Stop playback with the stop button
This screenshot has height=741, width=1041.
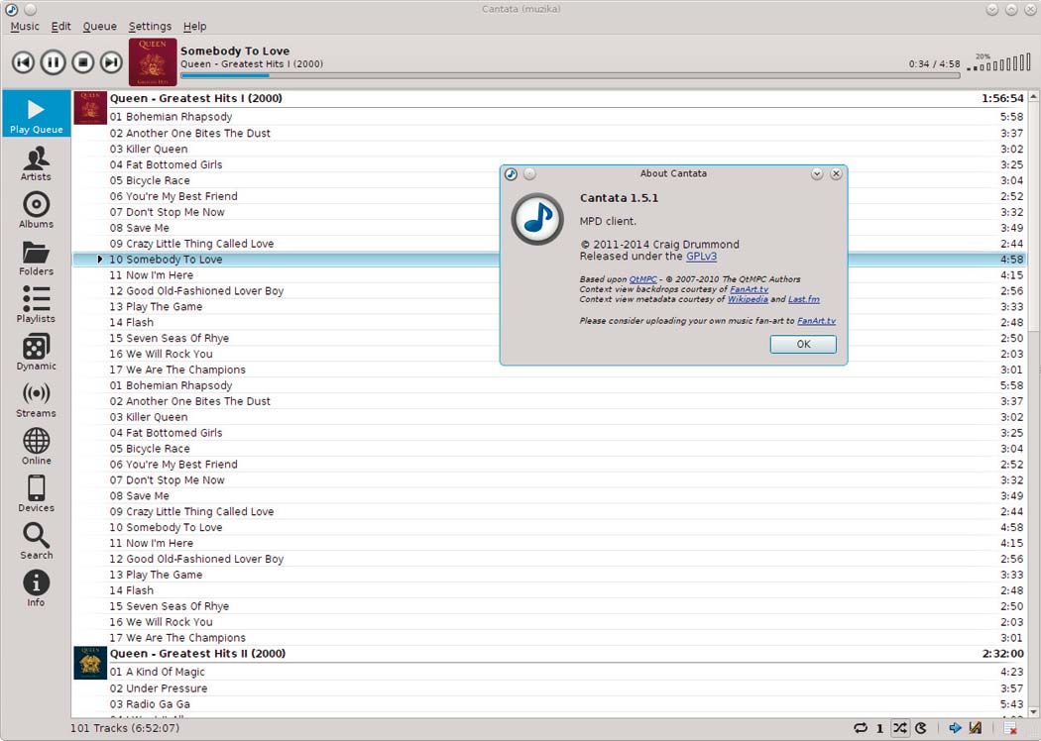(x=82, y=62)
